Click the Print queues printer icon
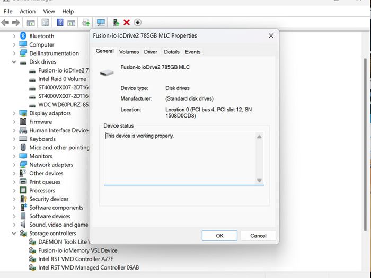The width and height of the screenshot is (371, 278). point(23,182)
